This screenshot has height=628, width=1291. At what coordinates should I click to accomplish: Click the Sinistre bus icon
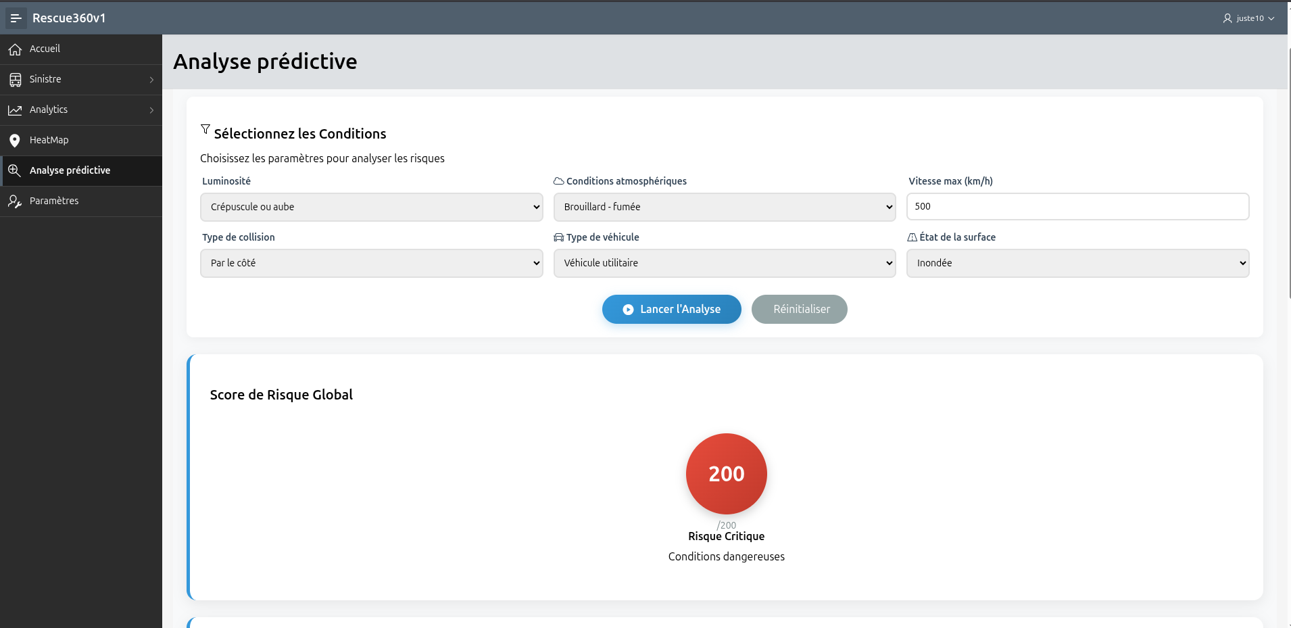15,80
